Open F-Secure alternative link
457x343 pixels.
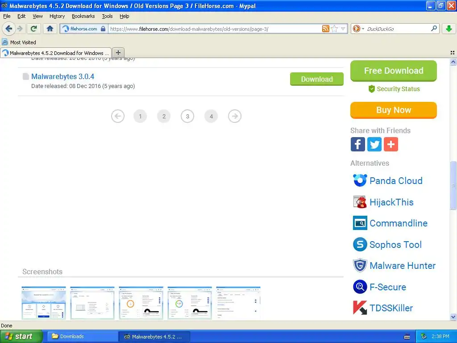point(388,287)
